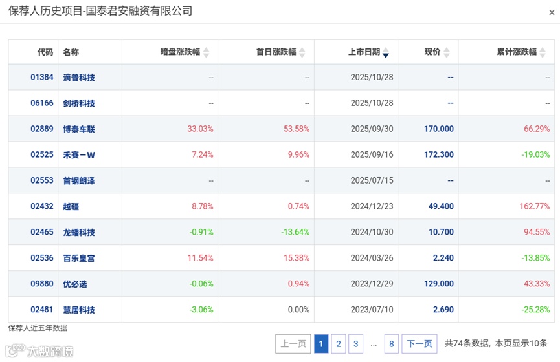Open stock code 02889
Viewport: 560px width, 362px height.
42,129
